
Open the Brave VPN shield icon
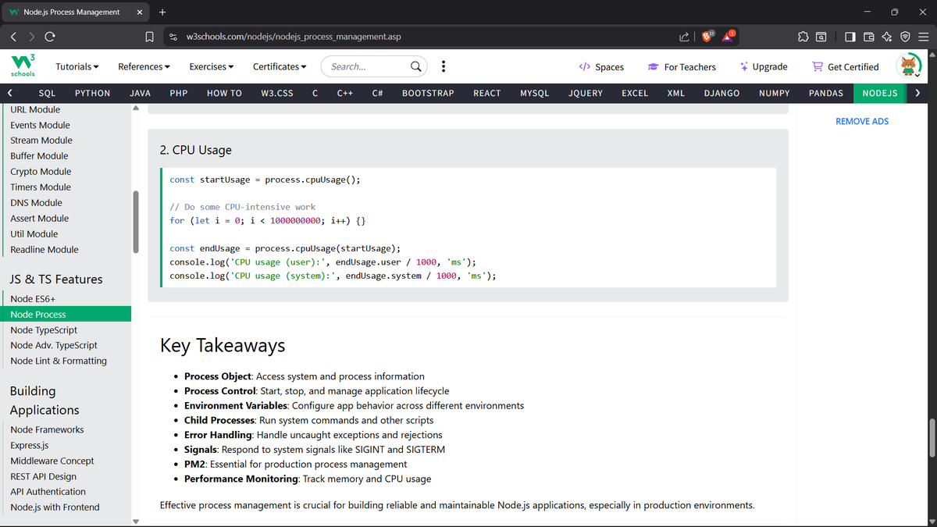point(904,37)
